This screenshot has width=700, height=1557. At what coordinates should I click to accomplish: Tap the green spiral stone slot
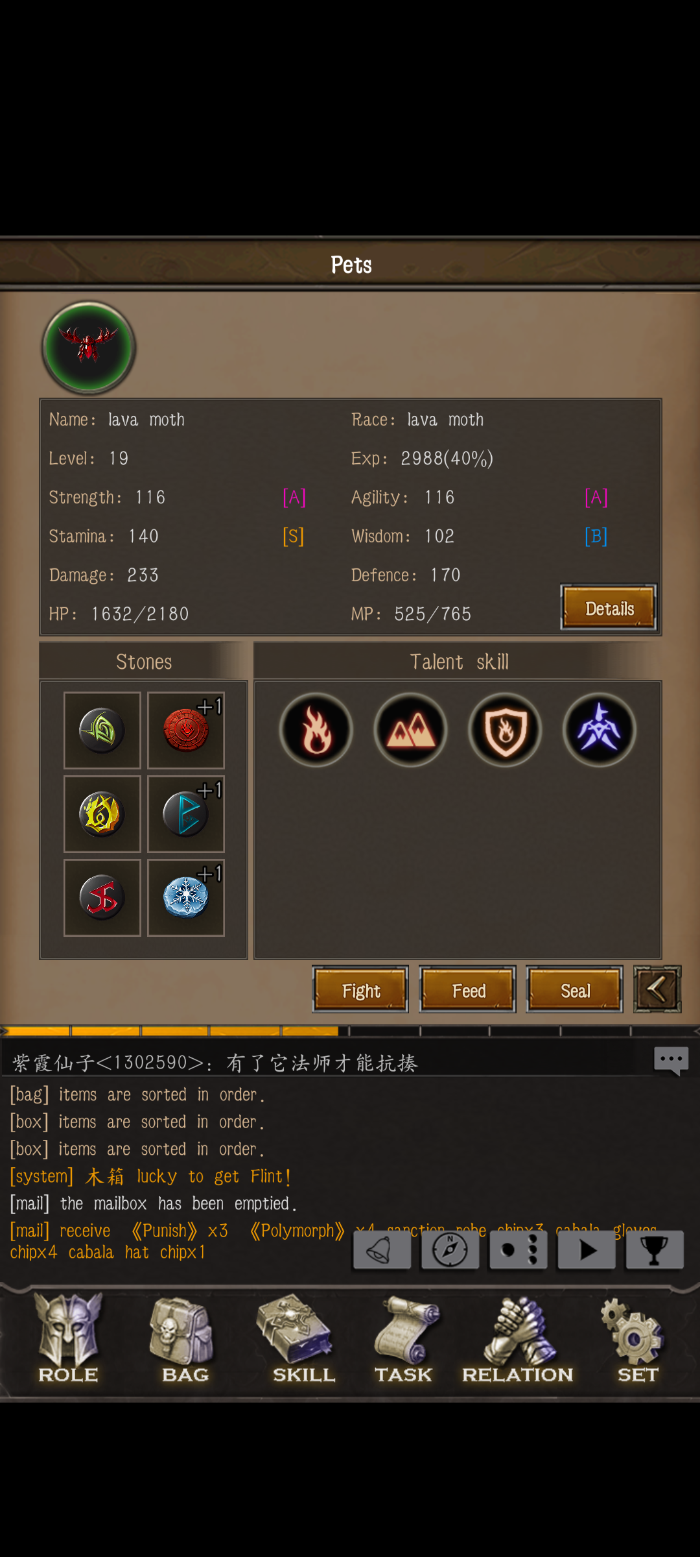(x=102, y=730)
